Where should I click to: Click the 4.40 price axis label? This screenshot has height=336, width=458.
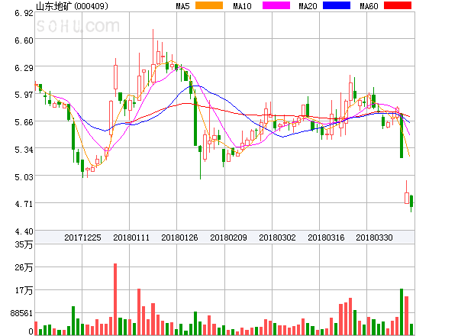(24, 231)
